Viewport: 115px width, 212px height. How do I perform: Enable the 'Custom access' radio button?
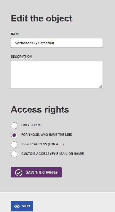[x=14, y=154]
